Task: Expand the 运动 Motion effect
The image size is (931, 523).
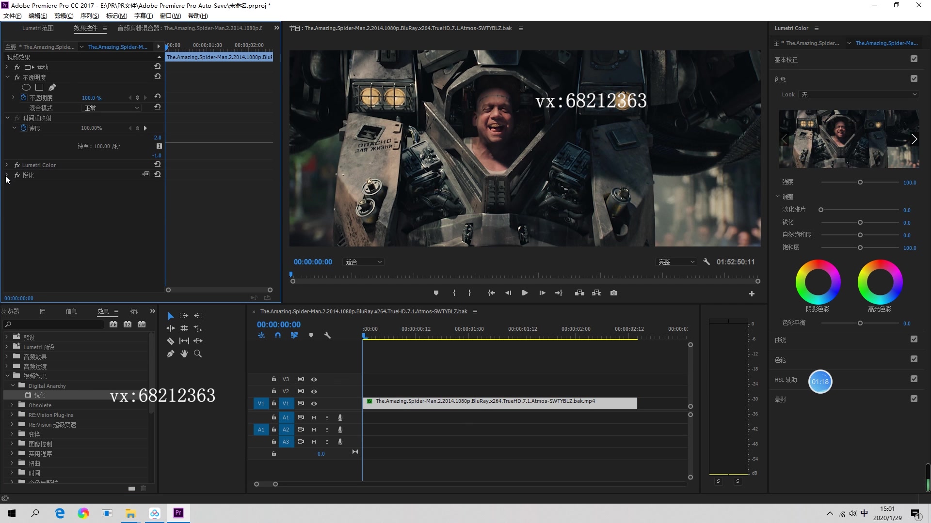Action: [x=7, y=67]
